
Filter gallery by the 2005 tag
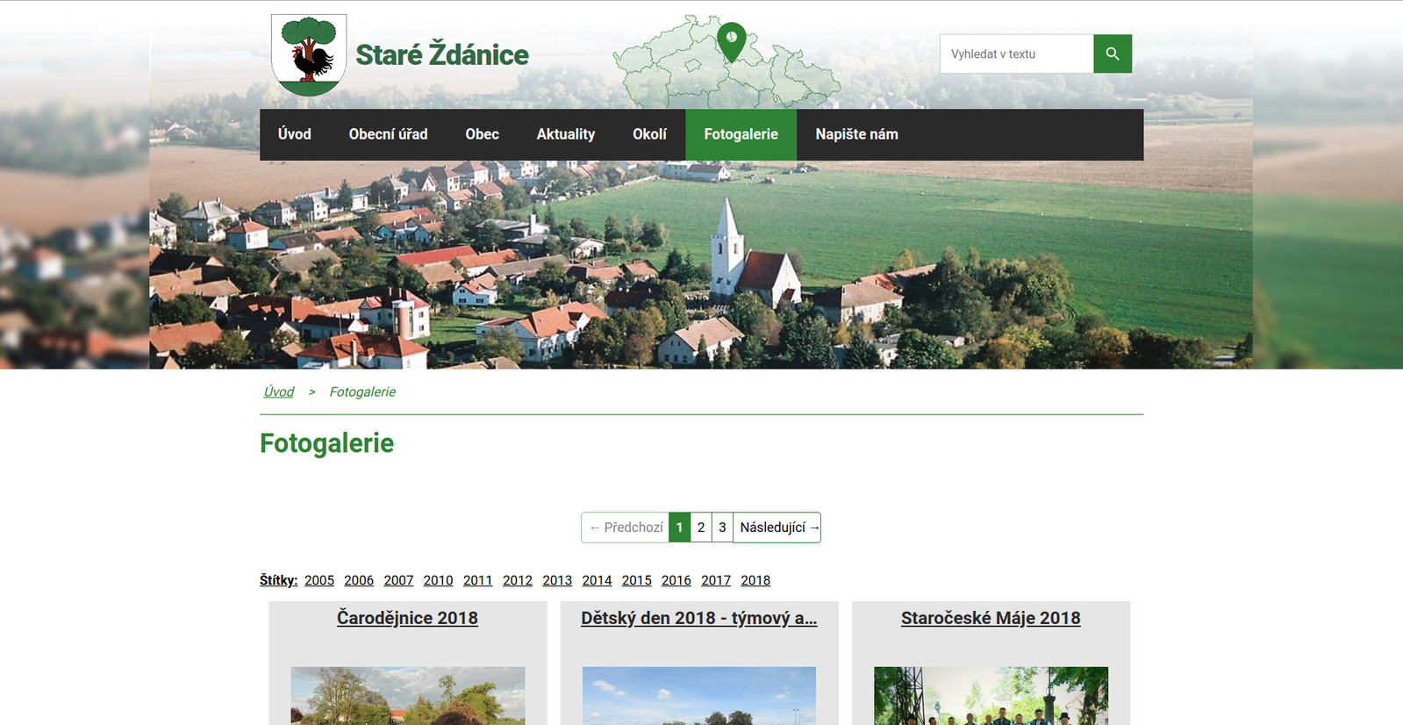tap(319, 580)
